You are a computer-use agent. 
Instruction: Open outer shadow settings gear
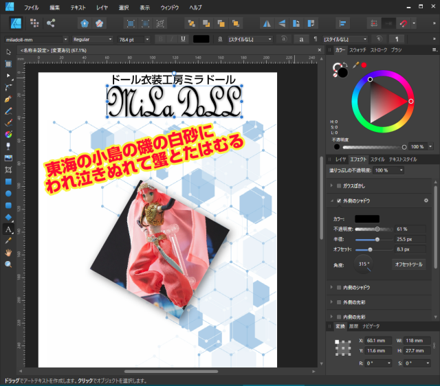coord(426,201)
